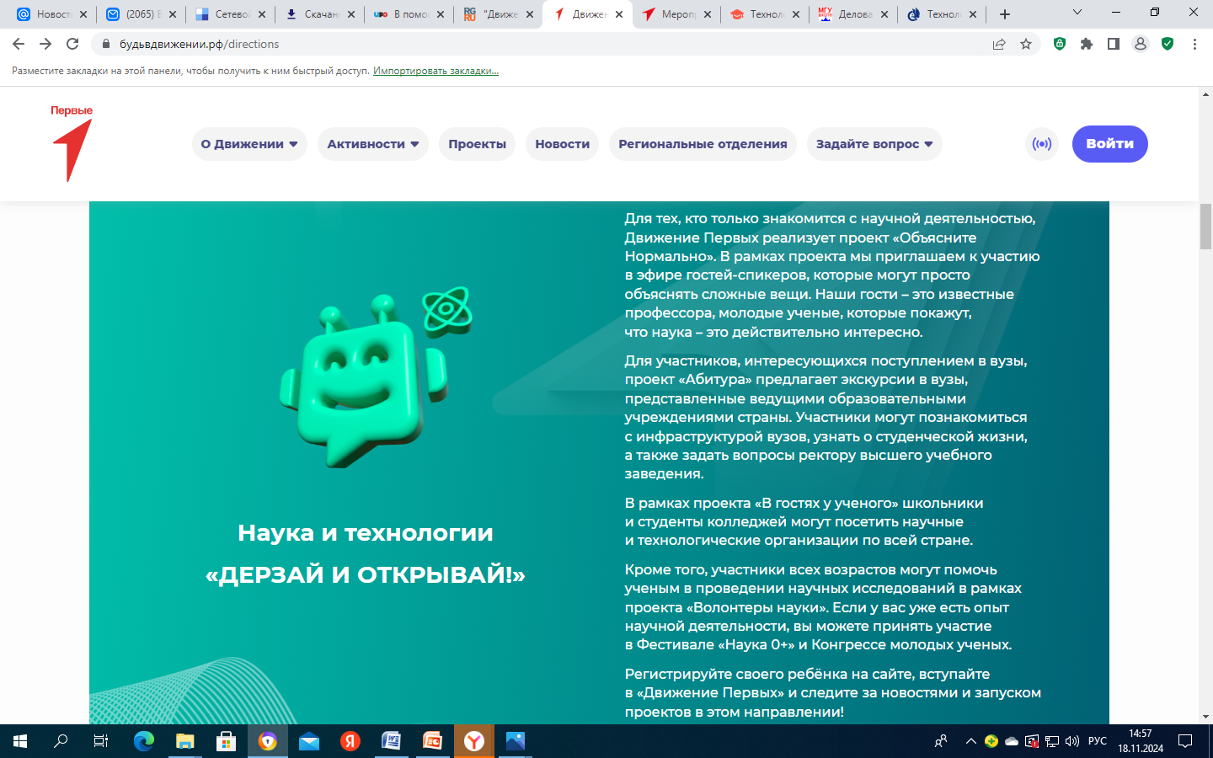Viewport: 1213px width, 758px height.
Task: Expand the О Движении dropdown menu
Action: click(x=249, y=144)
